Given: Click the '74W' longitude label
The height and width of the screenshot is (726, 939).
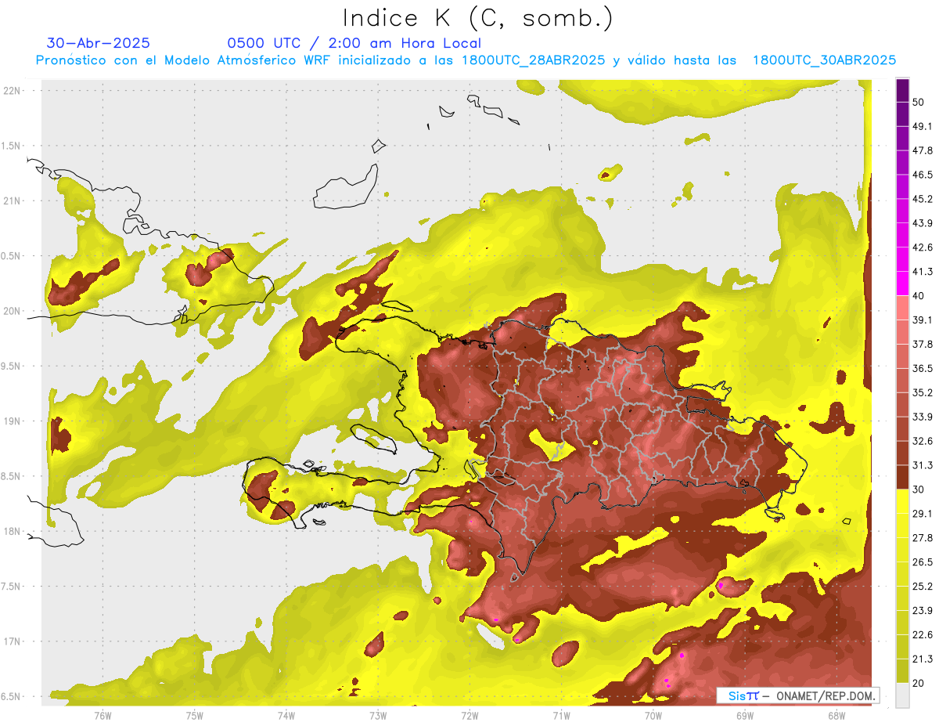Looking at the screenshot, I should pos(286,716).
